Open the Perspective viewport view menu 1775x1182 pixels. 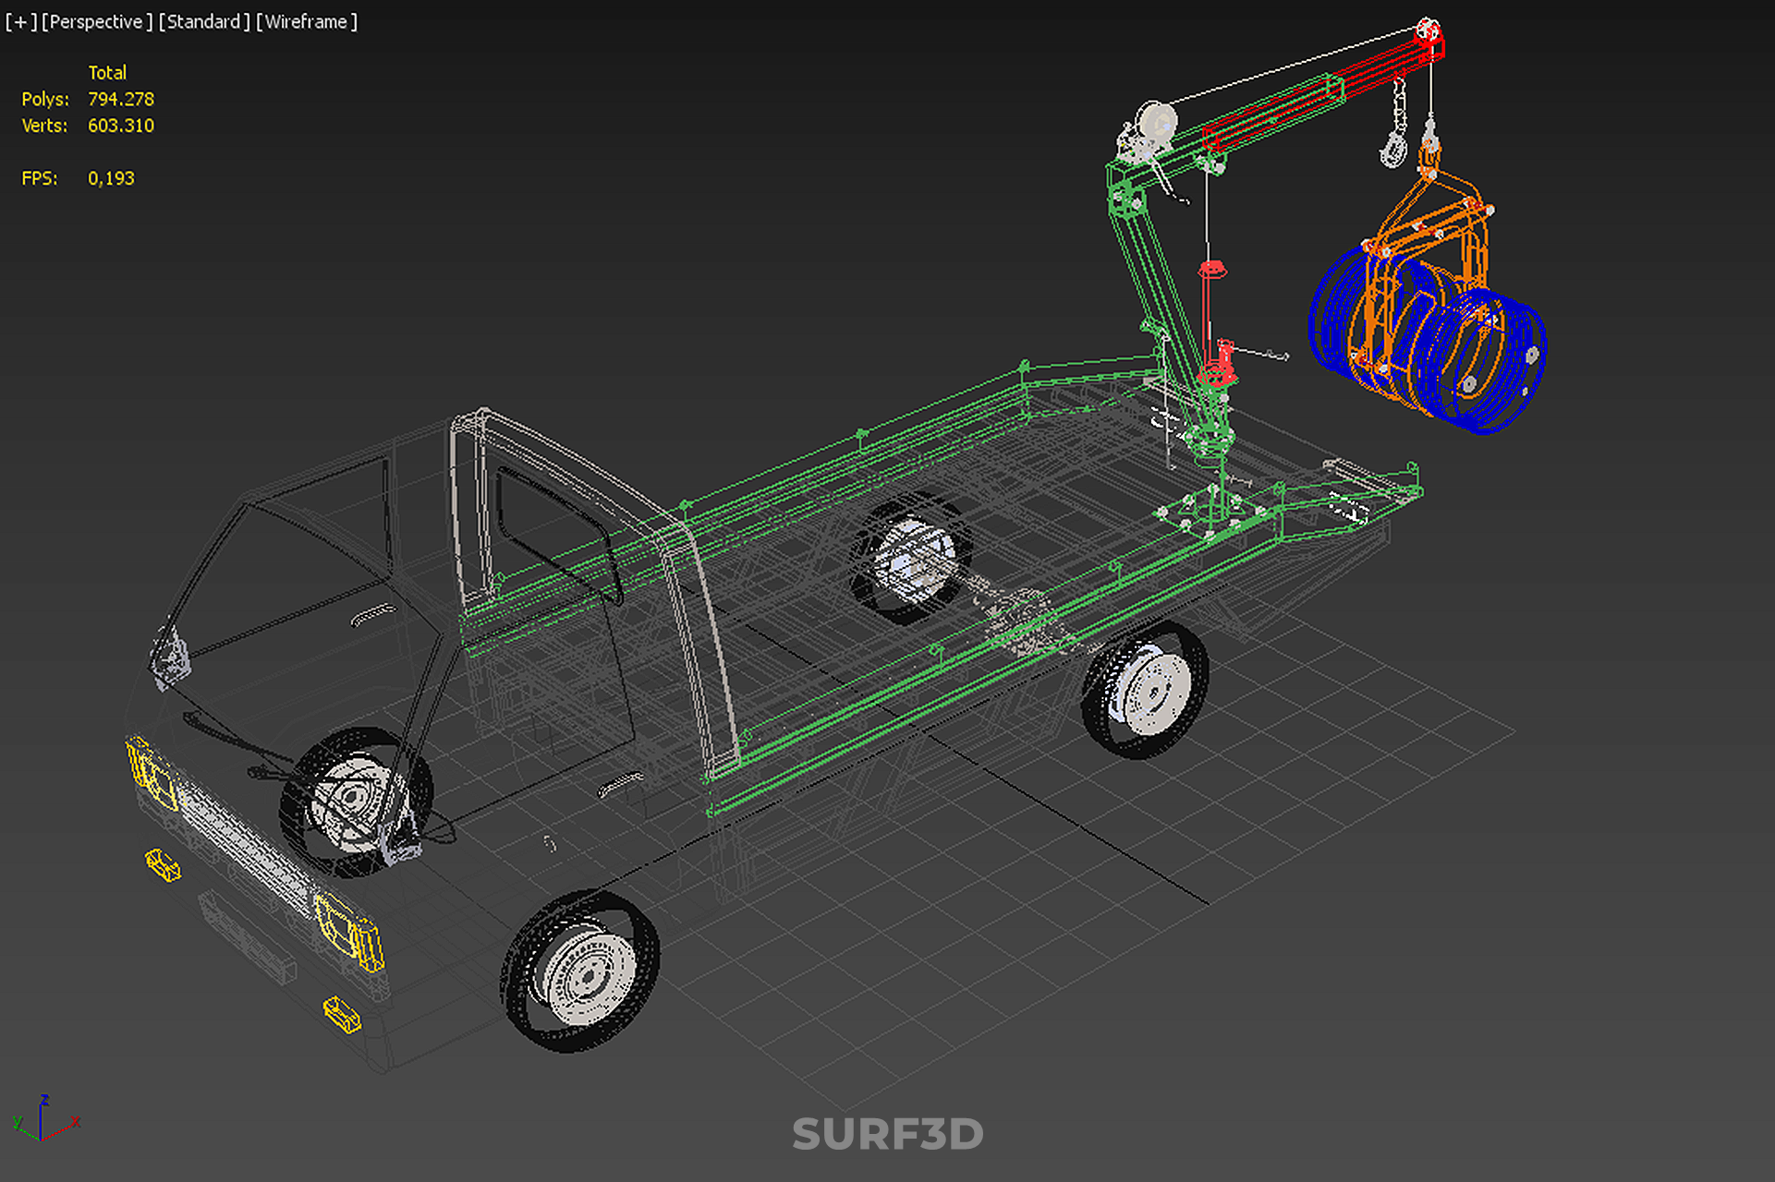97,21
